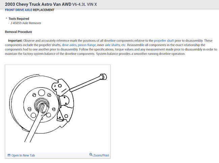Follow the propeller shaft hyperlink
This screenshot has height=163, width=219.
[x=164, y=41]
